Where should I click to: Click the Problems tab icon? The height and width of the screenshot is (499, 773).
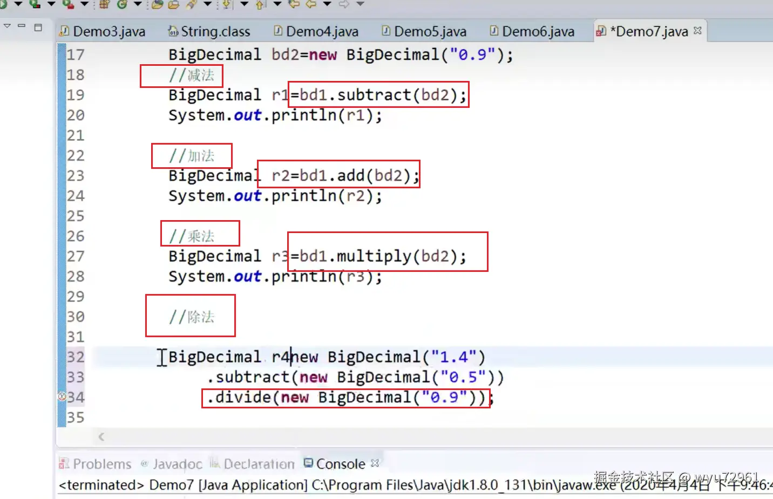(64, 463)
